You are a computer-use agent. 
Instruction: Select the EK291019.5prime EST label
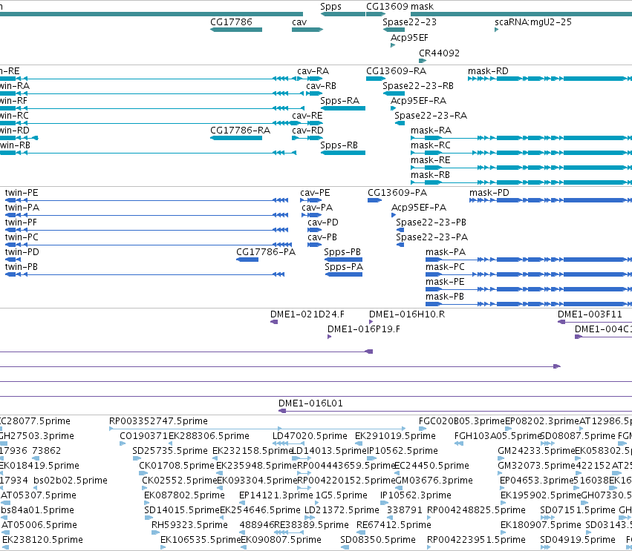tap(395, 436)
